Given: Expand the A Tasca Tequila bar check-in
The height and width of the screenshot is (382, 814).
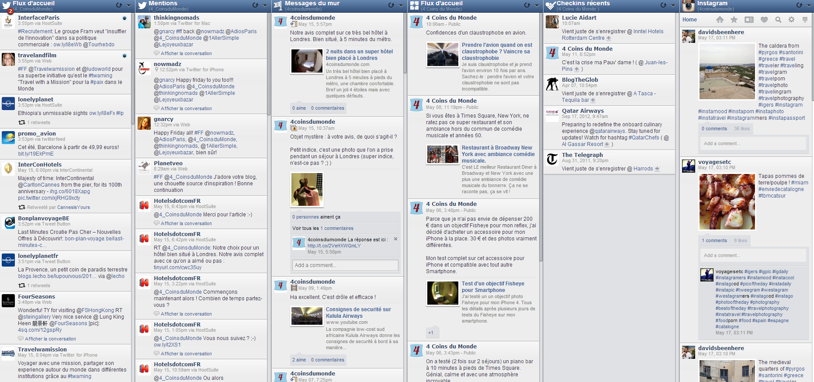Looking at the screenshot, I should tap(593, 101).
